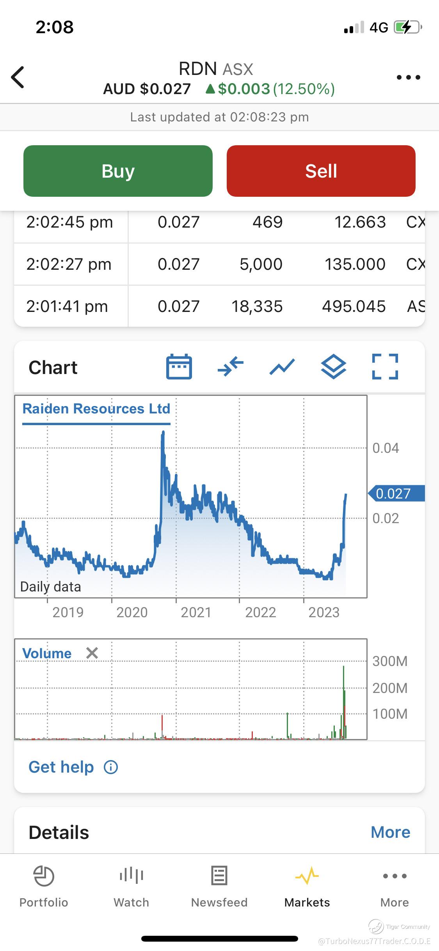439x951 pixels.
Task: Select the Markets tab
Action: (x=307, y=887)
